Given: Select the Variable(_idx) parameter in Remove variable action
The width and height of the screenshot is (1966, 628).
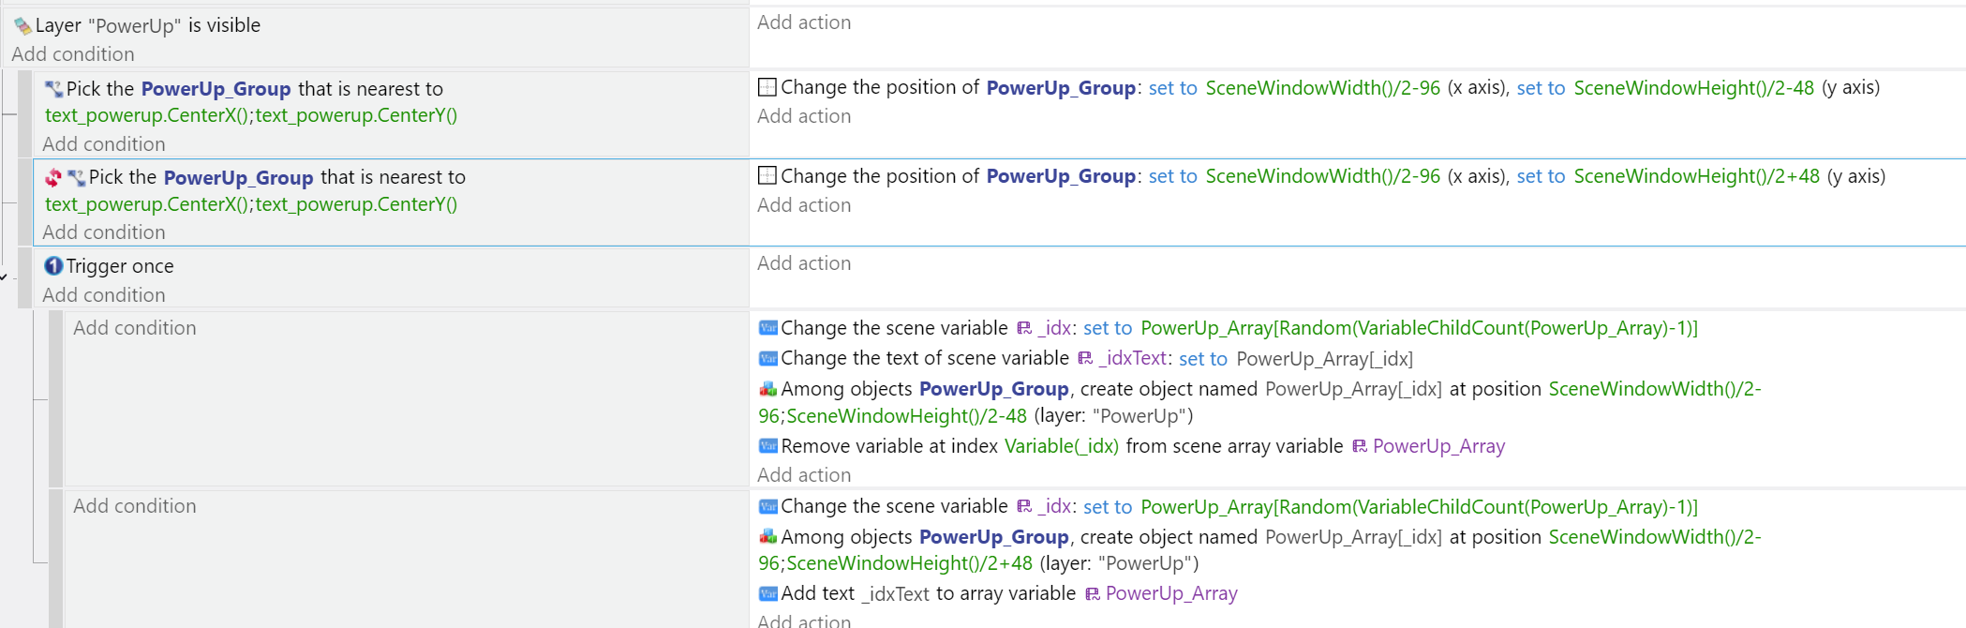Looking at the screenshot, I should pos(1061,447).
